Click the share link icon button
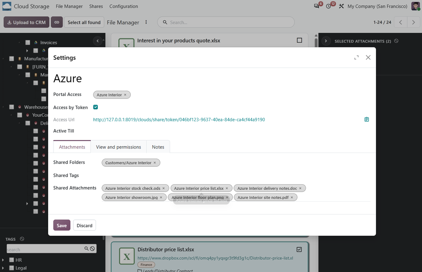 [57, 22]
